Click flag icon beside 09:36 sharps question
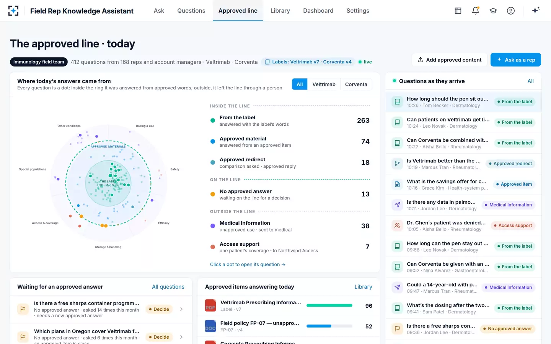 (x=397, y=329)
